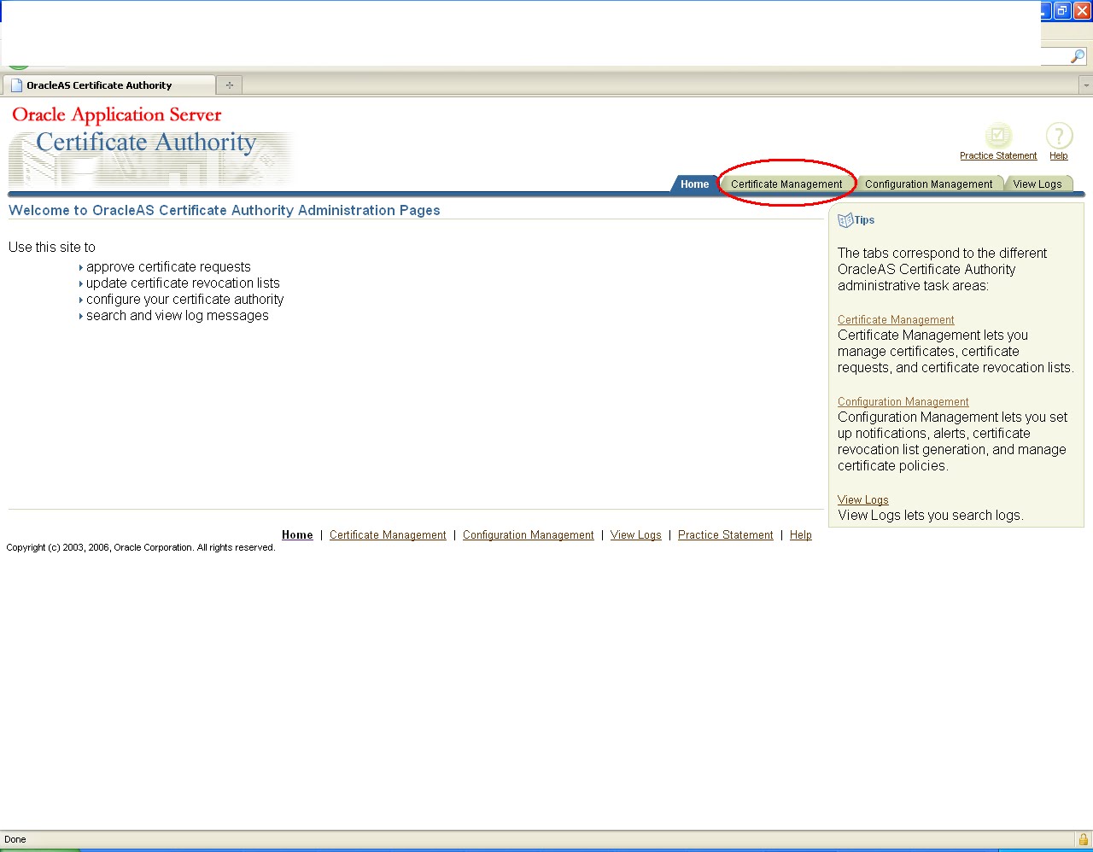Click the Welcome to OracleAS Certificate Authority heading
The height and width of the screenshot is (852, 1093).
click(225, 211)
